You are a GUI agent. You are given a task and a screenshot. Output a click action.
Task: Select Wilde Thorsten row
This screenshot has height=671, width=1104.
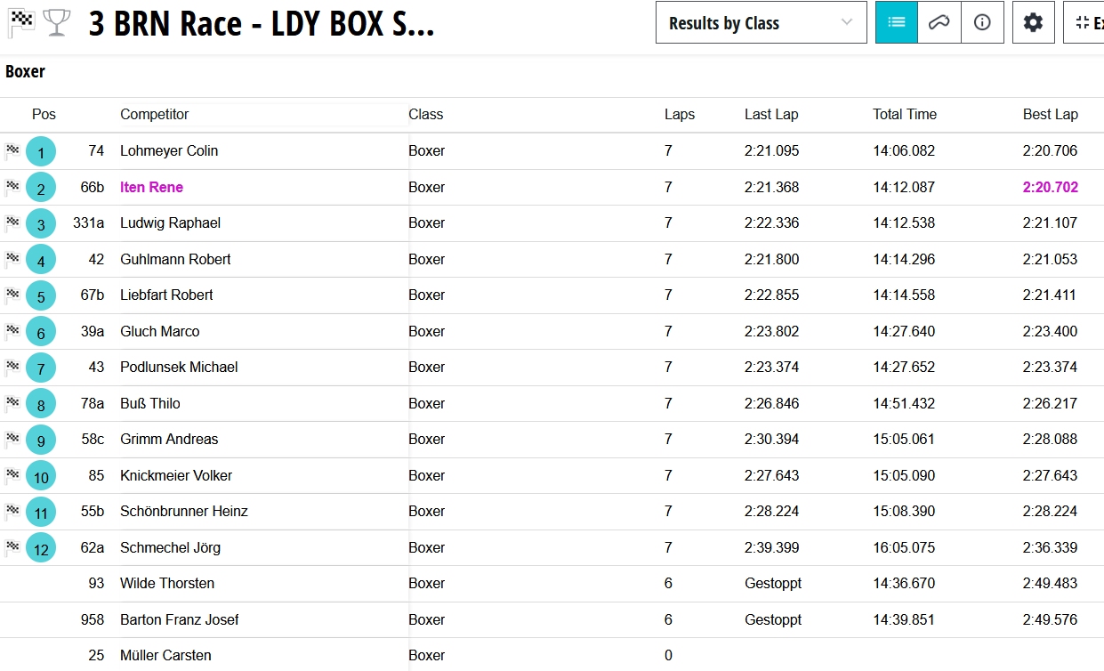click(167, 584)
